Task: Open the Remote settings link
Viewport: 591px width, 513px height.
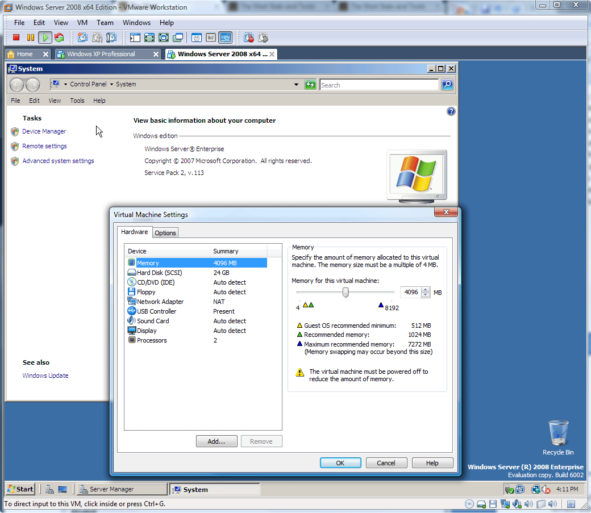Action: point(44,146)
